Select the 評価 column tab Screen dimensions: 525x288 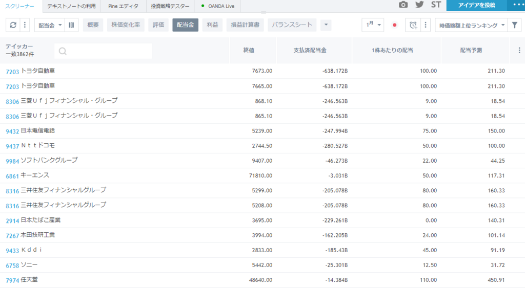pos(158,25)
